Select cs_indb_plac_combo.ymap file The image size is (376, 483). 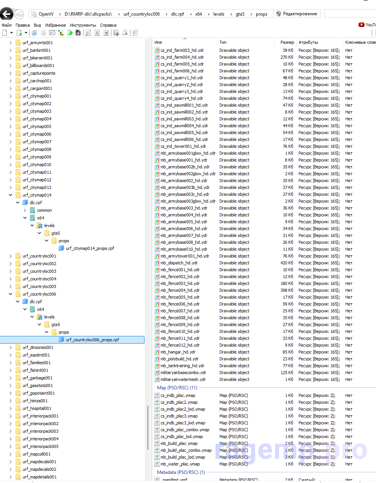pos(185,430)
